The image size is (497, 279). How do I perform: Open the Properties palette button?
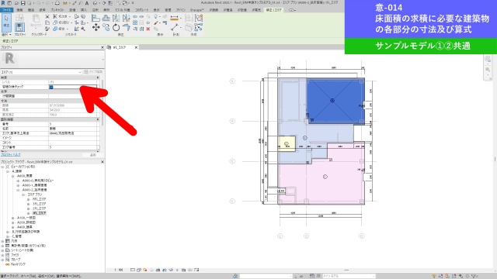click(19, 27)
